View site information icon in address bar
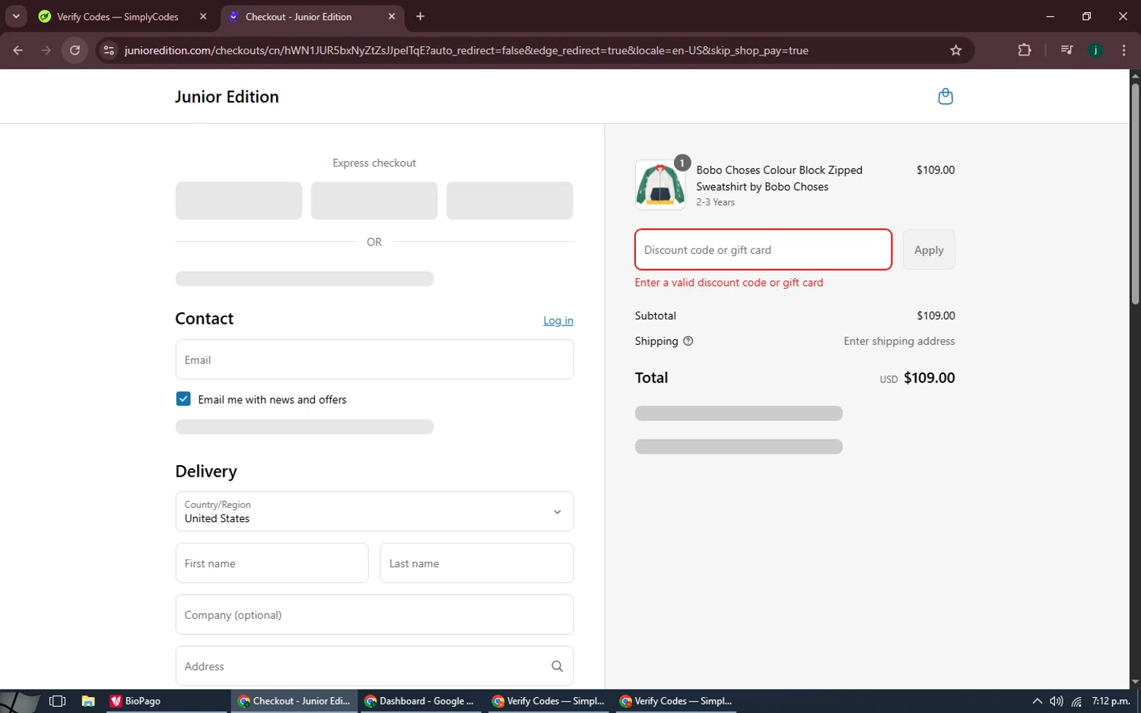 click(x=109, y=50)
